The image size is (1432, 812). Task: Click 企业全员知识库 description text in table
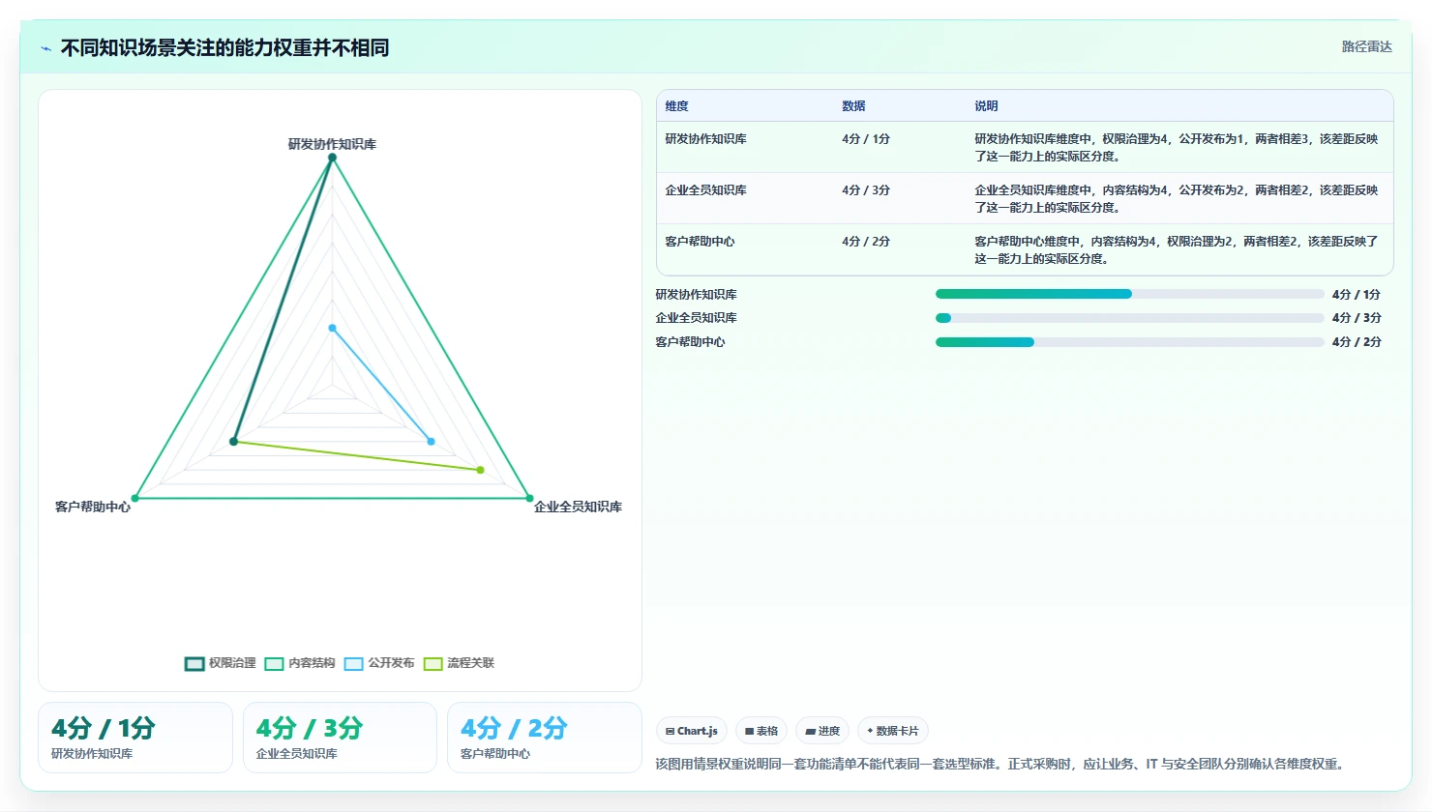click(1176, 199)
